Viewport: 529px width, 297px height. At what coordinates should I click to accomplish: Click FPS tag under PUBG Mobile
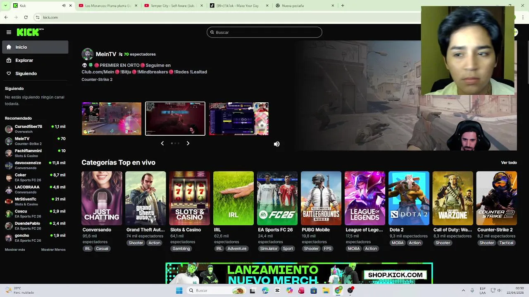[x=328, y=249]
